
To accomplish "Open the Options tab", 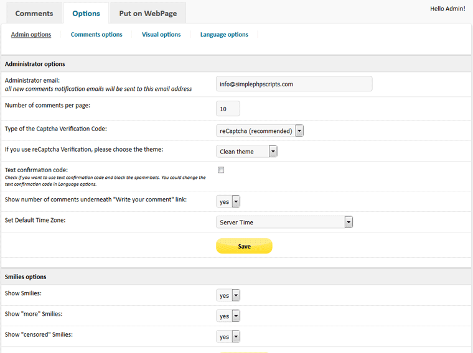I will [x=86, y=13].
